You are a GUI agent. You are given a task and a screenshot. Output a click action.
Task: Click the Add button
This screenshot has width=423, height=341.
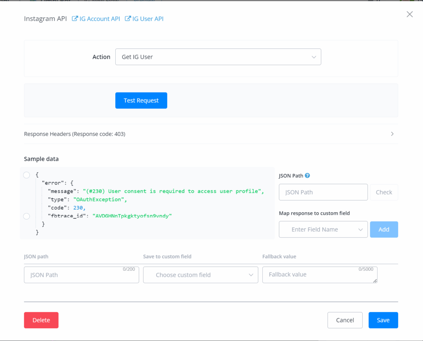point(384,230)
